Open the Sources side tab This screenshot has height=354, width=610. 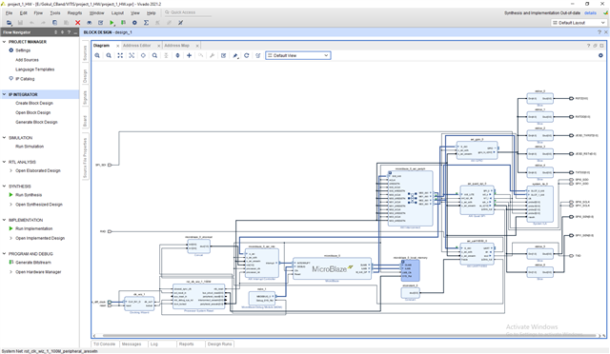click(x=85, y=53)
